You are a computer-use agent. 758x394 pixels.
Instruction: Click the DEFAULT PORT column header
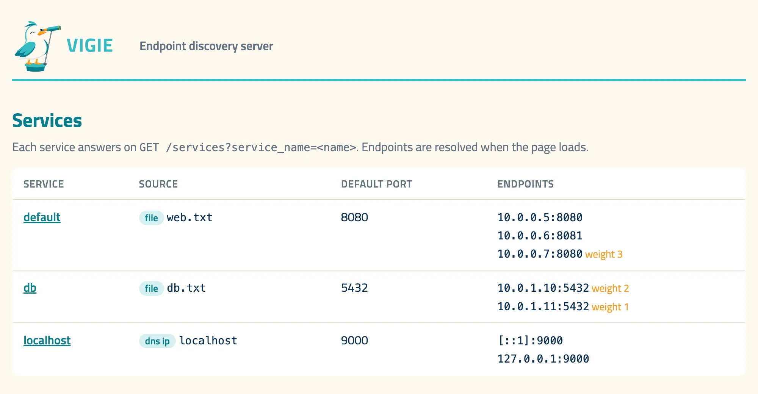[x=376, y=184]
